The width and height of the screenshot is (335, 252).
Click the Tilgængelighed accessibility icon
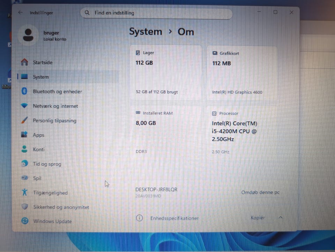25,192
